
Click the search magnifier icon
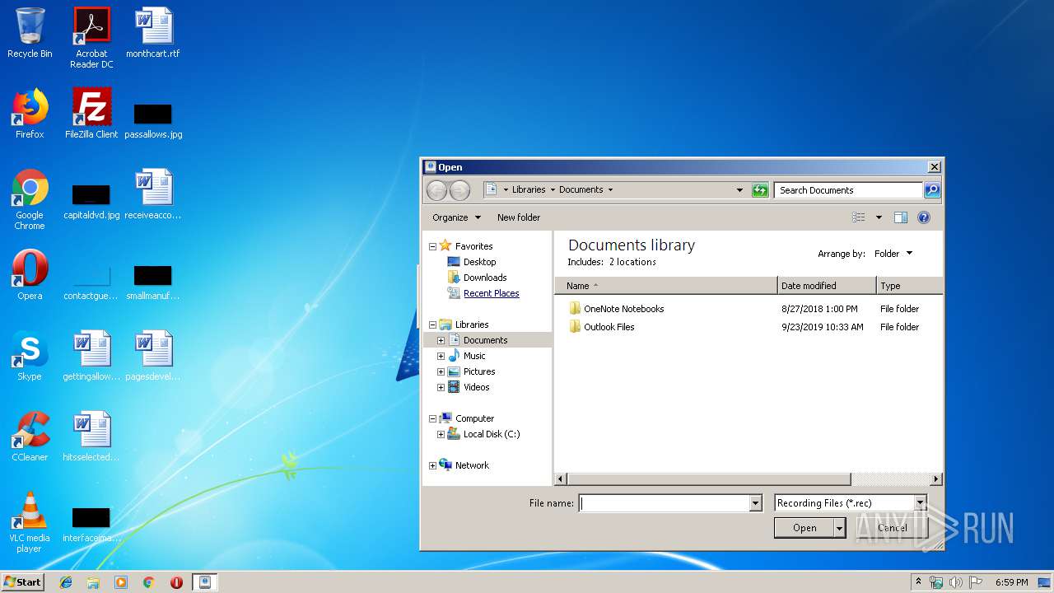tap(931, 190)
